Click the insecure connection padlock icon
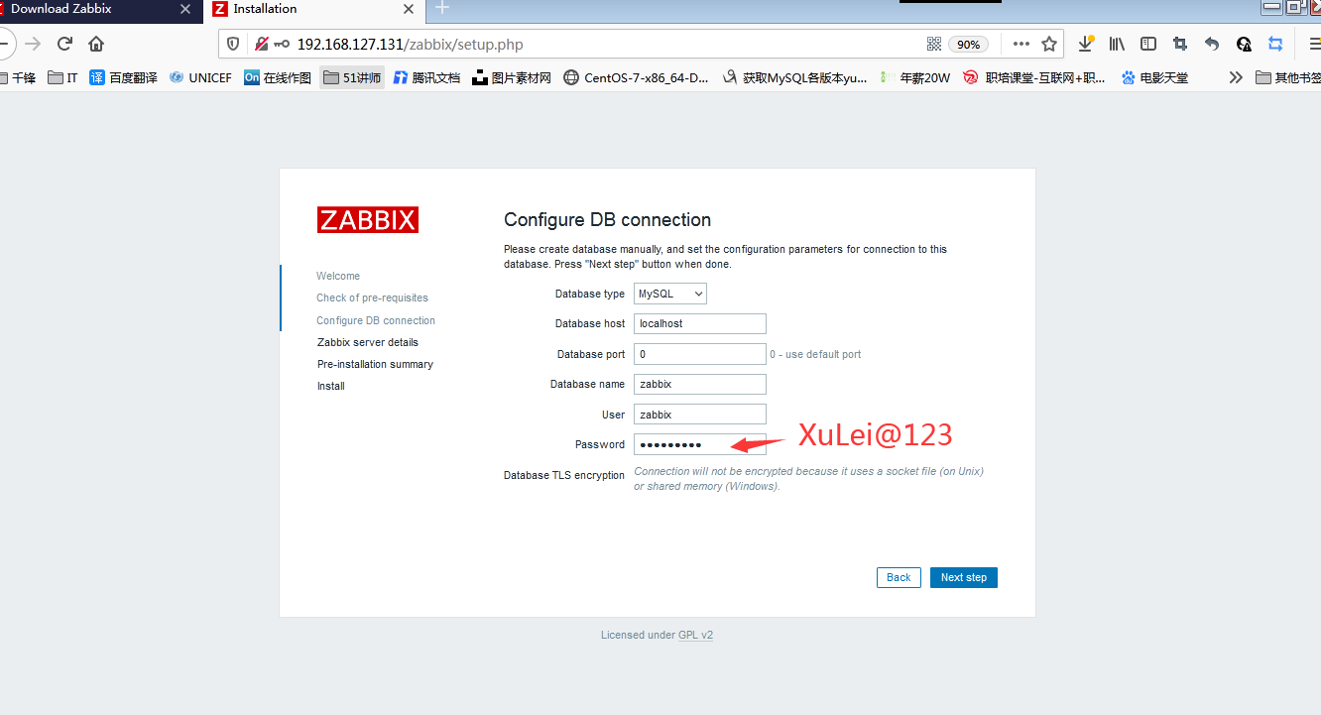1321x715 pixels. pos(261,45)
